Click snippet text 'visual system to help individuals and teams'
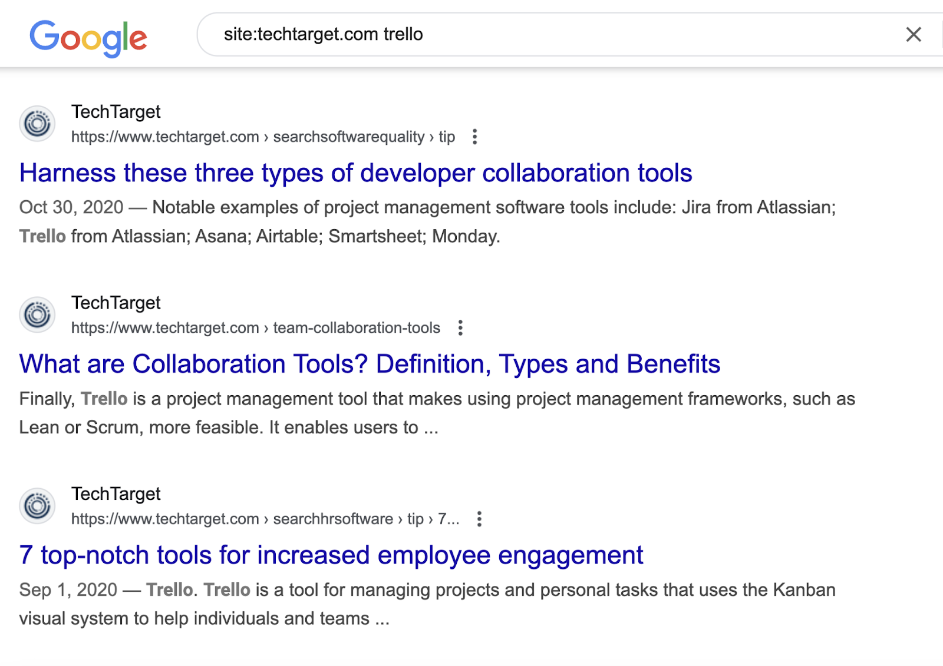This screenshot has width=943, height=666. [x=194, y=619]
